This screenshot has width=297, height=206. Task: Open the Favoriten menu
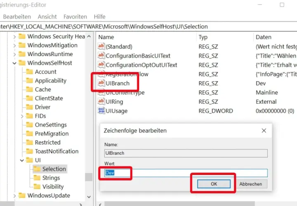click(75, 16)
